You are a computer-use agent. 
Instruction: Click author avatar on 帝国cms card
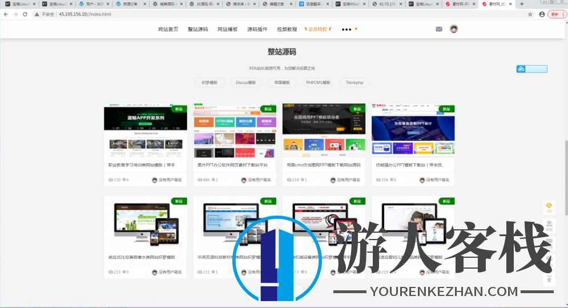tap(333, 180)
